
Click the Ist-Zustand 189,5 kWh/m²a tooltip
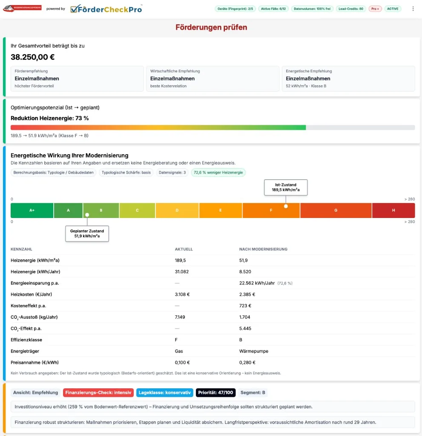(286, 187)
